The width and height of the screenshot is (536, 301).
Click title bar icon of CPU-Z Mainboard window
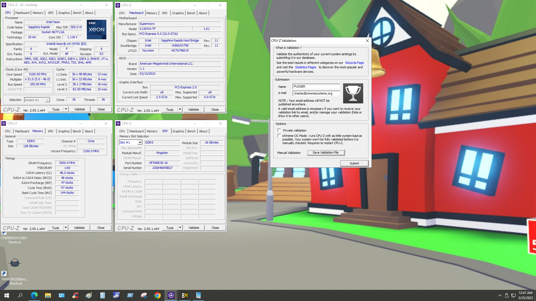(118, 5)
